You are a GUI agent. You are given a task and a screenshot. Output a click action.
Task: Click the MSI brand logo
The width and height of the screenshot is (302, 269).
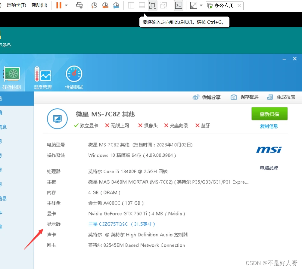click(269, 150)
